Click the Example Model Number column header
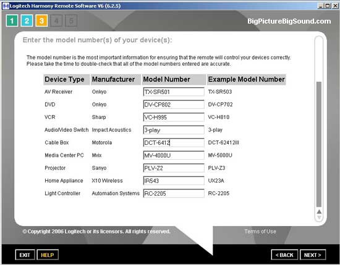Screen dimensions: 340x265 (246, 79)
